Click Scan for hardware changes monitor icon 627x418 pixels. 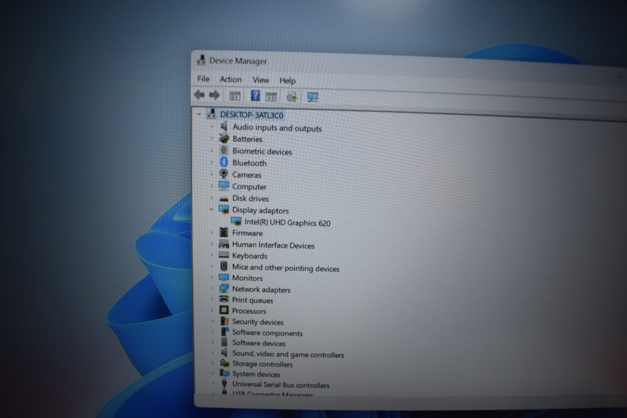point(313,97)
